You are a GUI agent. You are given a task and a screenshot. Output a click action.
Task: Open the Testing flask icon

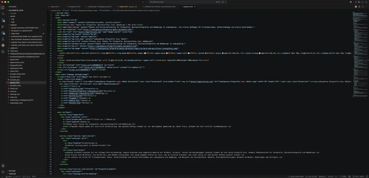tap(3, 39)
